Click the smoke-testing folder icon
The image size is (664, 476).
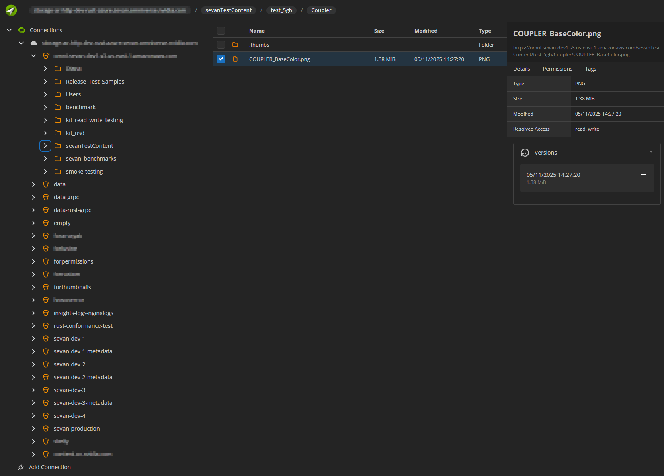click(58, 172)
